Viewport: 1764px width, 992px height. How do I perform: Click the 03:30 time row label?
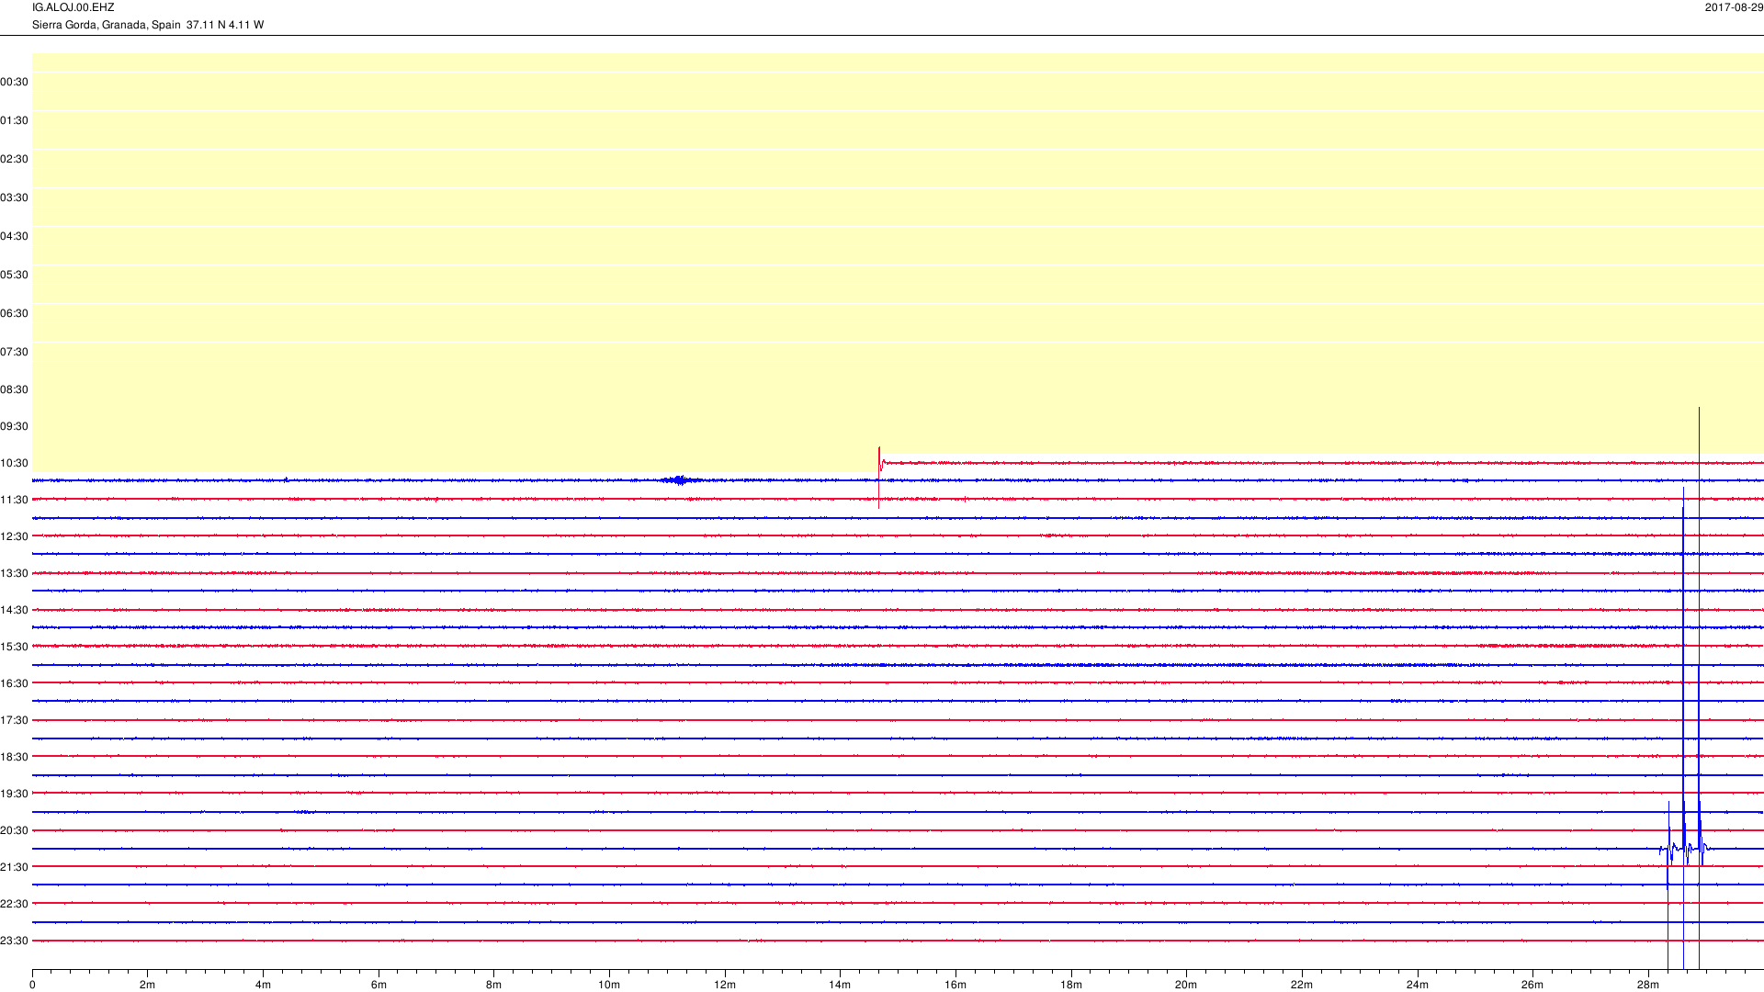click(14, 197)
